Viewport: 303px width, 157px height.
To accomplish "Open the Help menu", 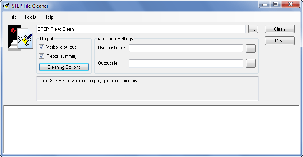I will pyautogui.click(x=48, y=17).
